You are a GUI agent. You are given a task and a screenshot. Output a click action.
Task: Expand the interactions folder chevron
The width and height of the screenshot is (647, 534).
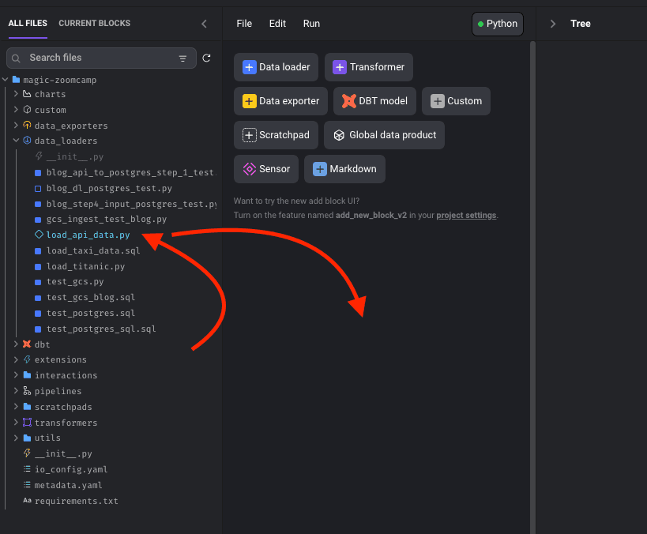point(16,375)
